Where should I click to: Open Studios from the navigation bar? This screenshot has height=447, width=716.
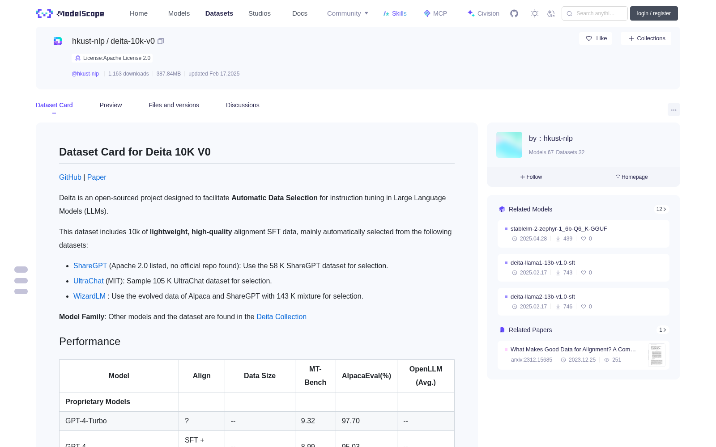click(260, 13)
